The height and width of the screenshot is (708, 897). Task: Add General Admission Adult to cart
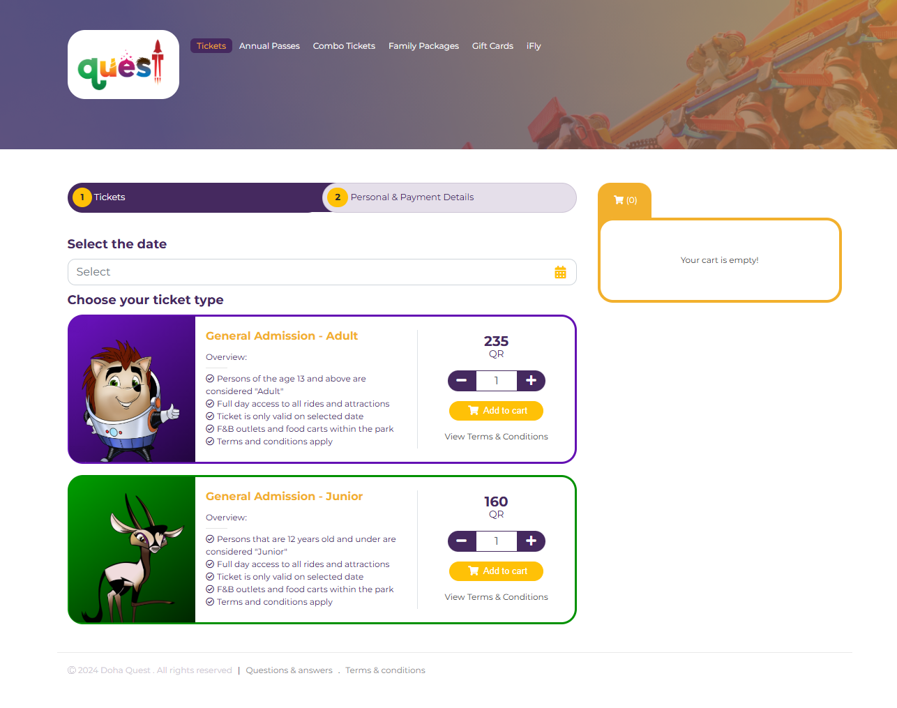(496, 411)
